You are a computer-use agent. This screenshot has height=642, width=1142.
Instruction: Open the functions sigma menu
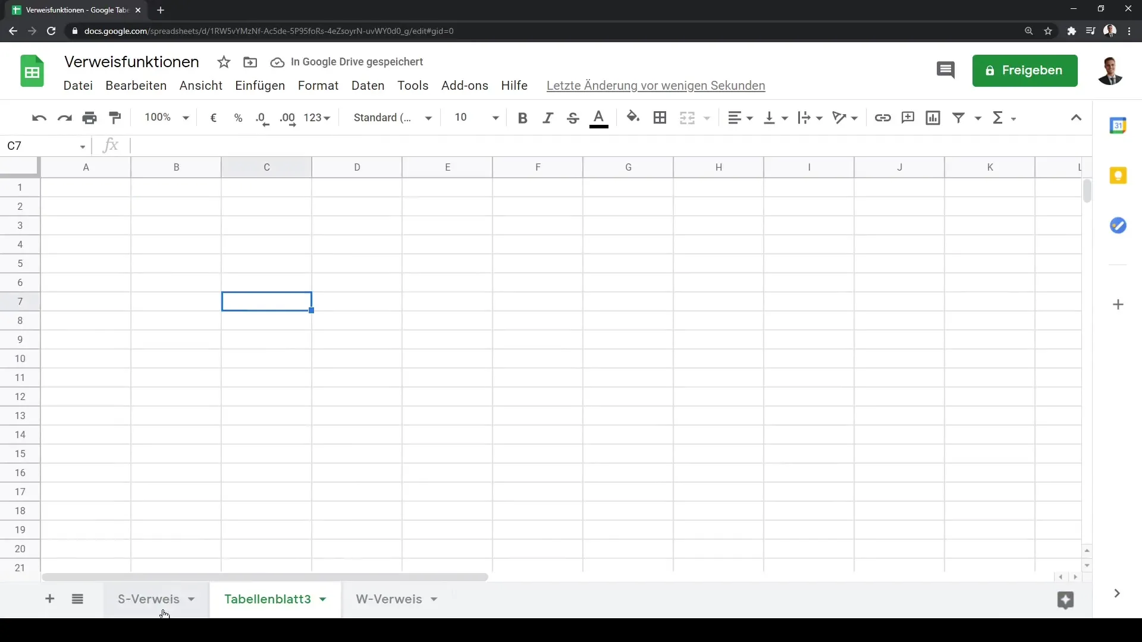1004,118
